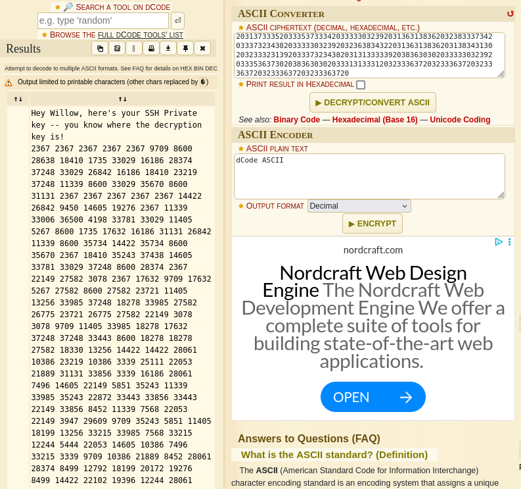Screen dimensions: 521x489
Task: Sort results by the first narrow column arrows
Action: click(x=18, y=99)
